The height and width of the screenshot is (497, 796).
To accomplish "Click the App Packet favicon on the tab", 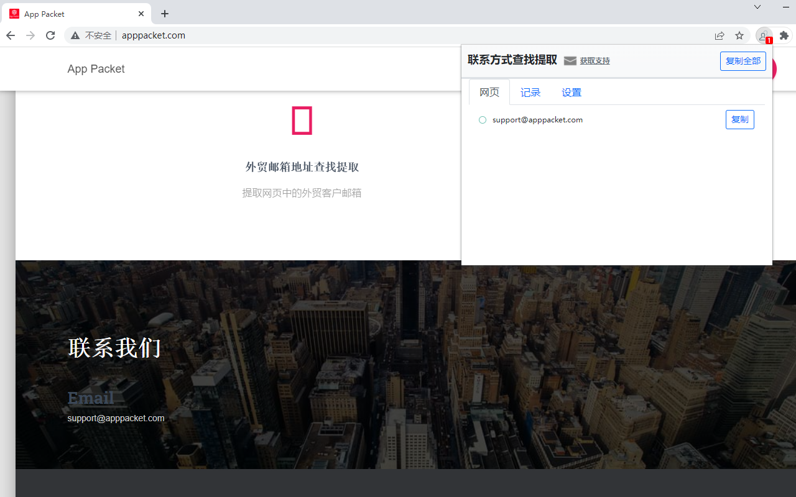I will 14,13.
